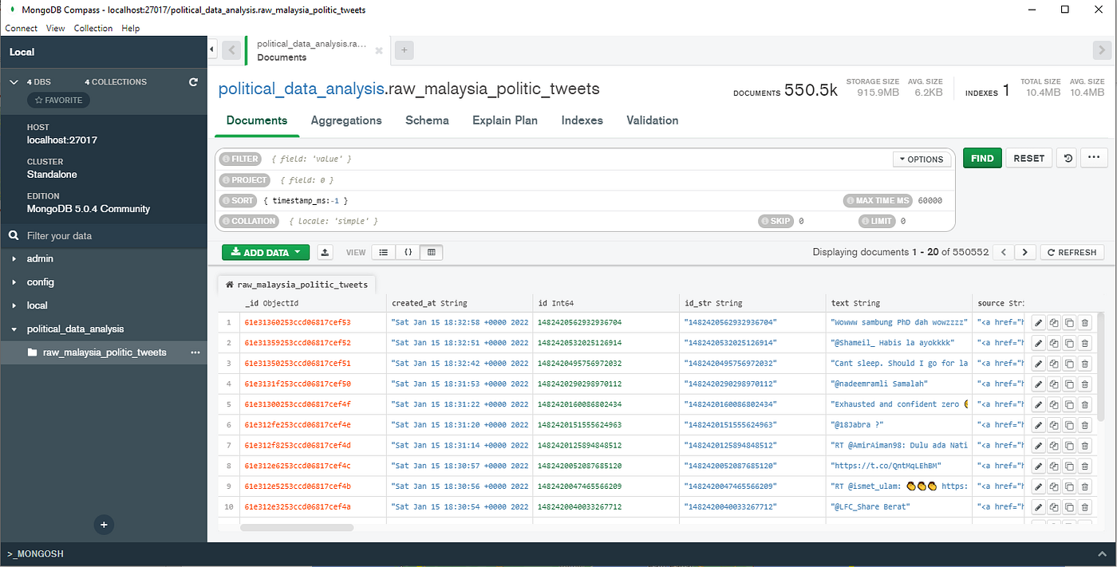Go to previous page of documents
1117x567 pixels.
1005,252
